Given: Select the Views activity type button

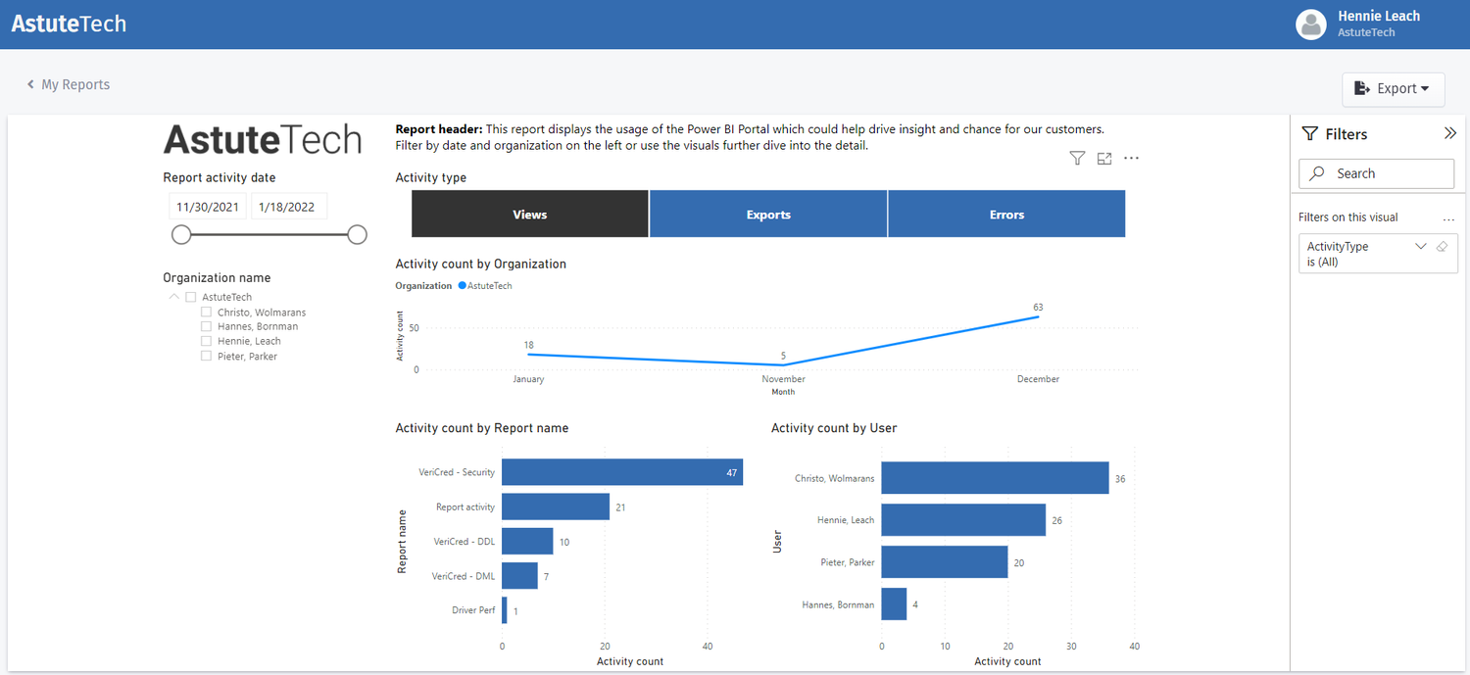Looking at the screenshot, I should [529, 214].
